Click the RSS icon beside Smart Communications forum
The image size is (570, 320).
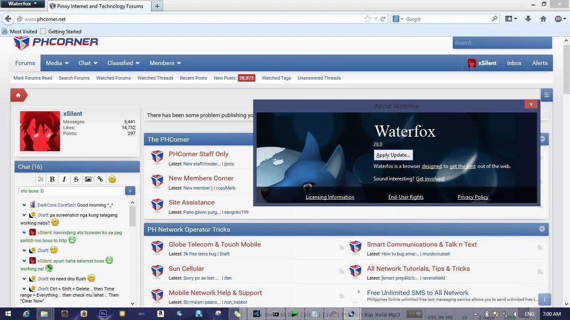coord(540,247)
